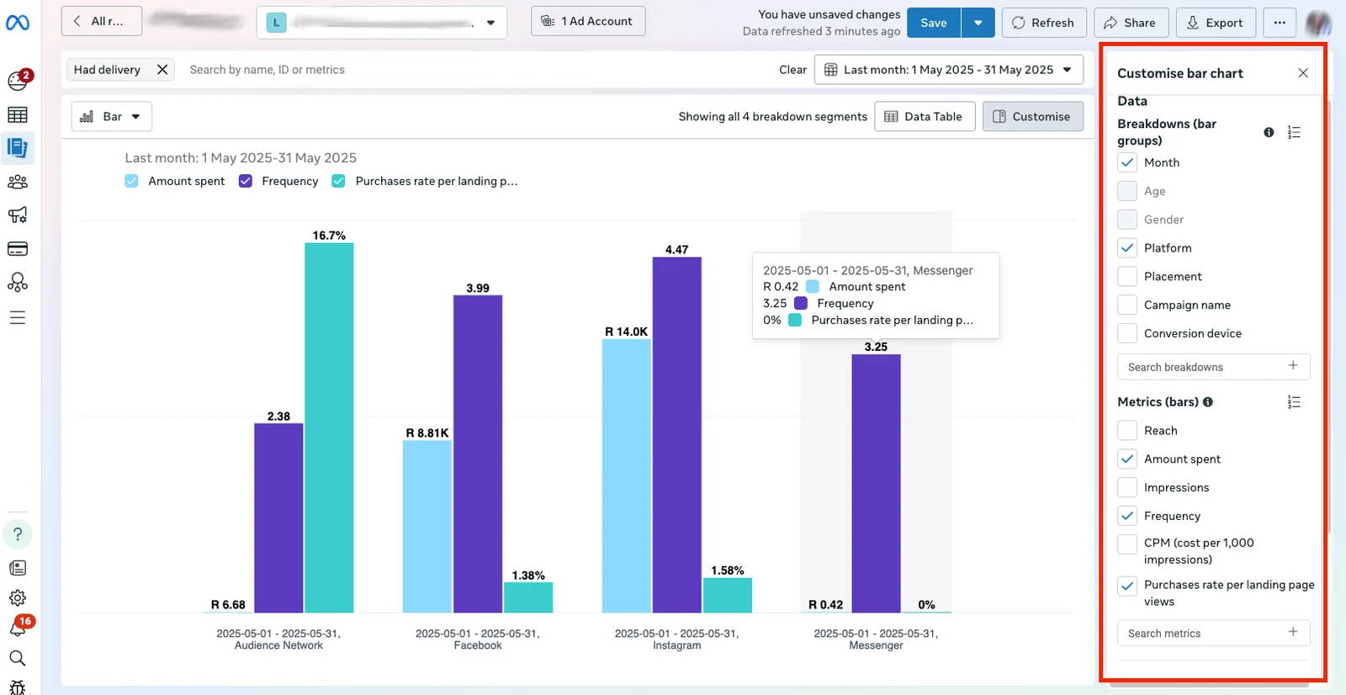Click the Refresh button
This screenshot has height=695, width=1346.
coord(1044,23)
